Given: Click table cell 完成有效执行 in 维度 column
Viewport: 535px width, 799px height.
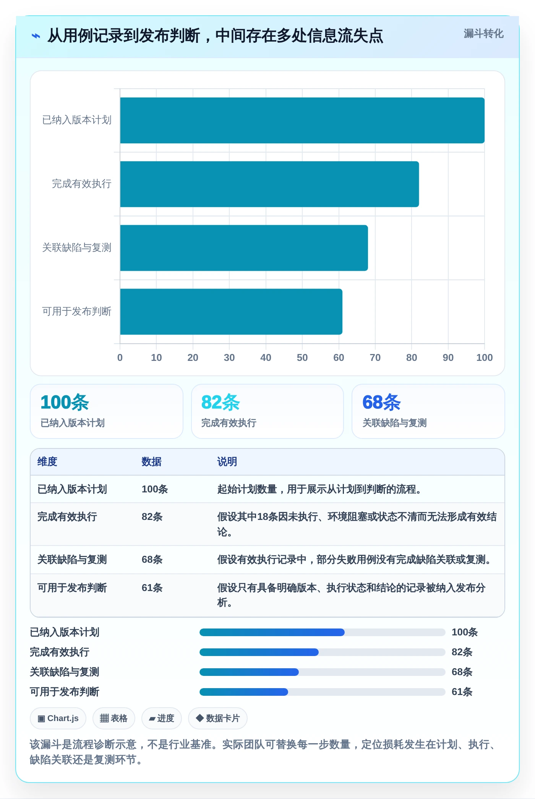Looking at the screenshot, I should pyautogui.click(x=67, y=517).
